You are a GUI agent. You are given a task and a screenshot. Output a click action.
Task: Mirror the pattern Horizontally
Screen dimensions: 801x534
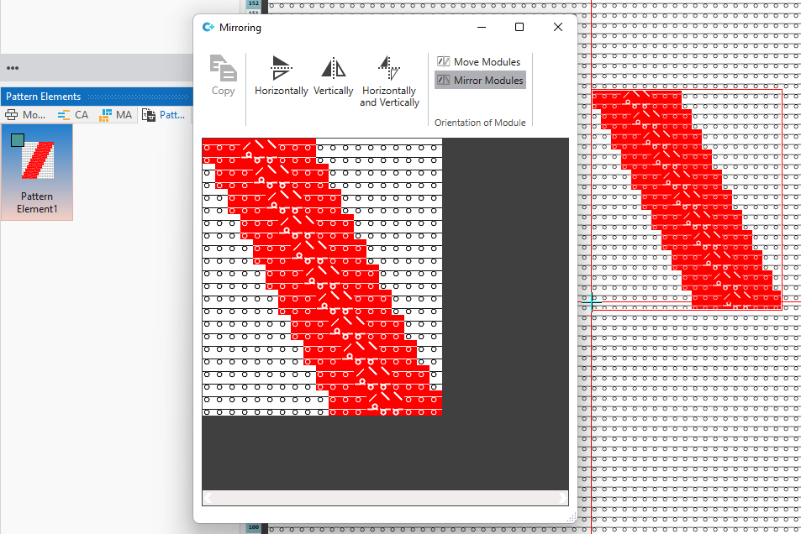point(281,76)
